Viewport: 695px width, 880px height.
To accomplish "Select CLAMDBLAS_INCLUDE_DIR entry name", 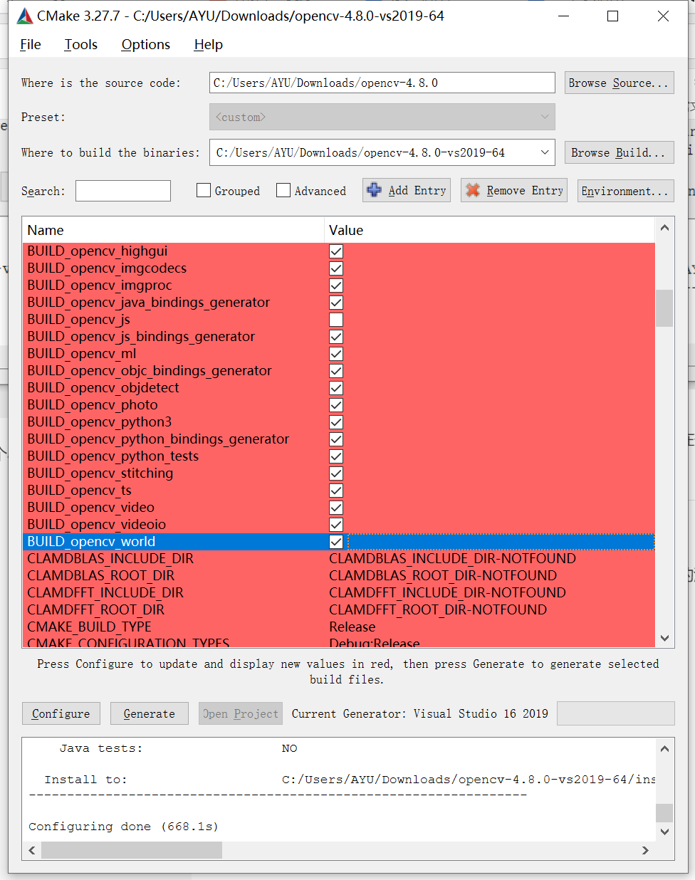I will pyautogui.click(x=110, y=559).
